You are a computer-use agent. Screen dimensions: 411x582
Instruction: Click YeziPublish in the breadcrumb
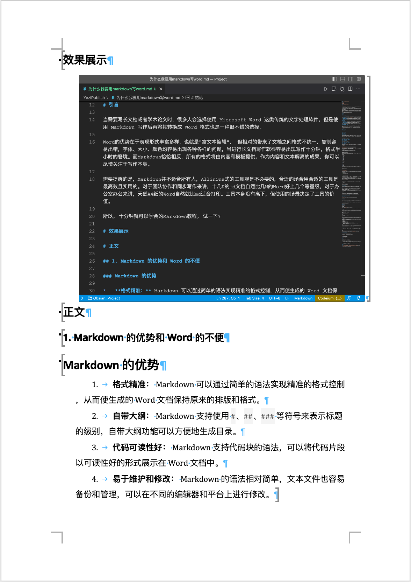[x=94, y=98]
